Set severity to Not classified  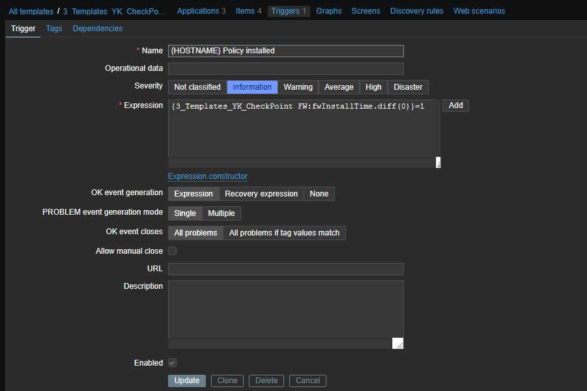[197, 87]
